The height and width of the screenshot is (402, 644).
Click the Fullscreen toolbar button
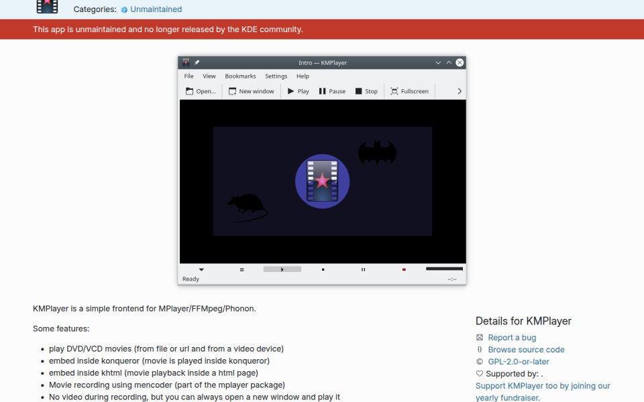[x=409, y=91]
